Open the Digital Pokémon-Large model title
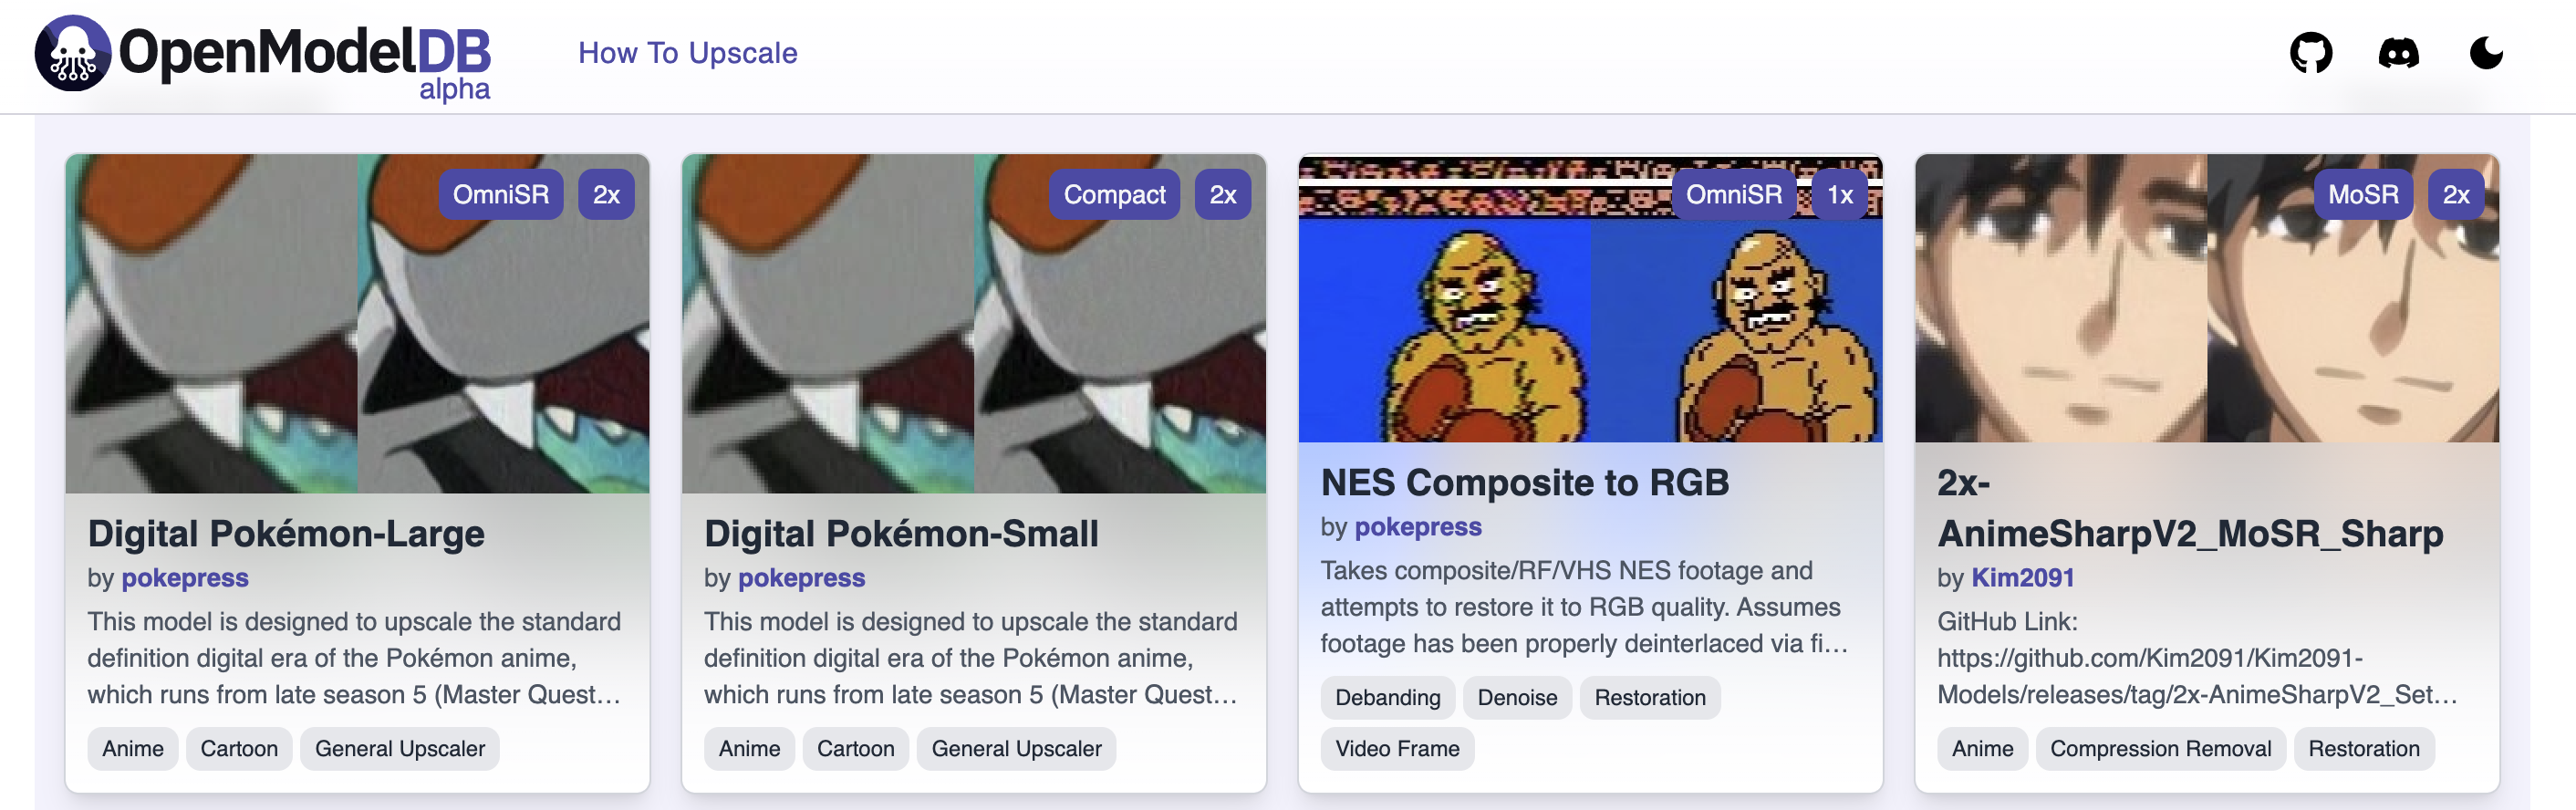The height and width of the screenshot is (810, 2576). click(x=286, y=534)
